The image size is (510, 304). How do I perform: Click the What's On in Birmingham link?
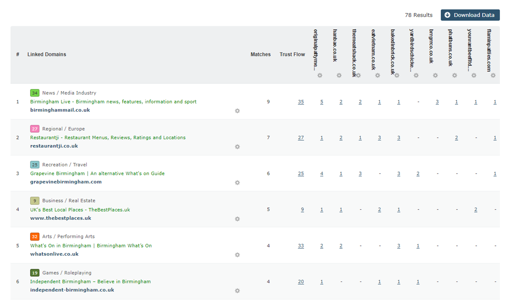pyautogui.click(x=91, y=245)
